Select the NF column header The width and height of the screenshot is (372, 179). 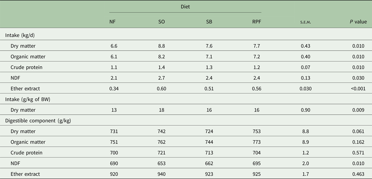pos(113,22)
